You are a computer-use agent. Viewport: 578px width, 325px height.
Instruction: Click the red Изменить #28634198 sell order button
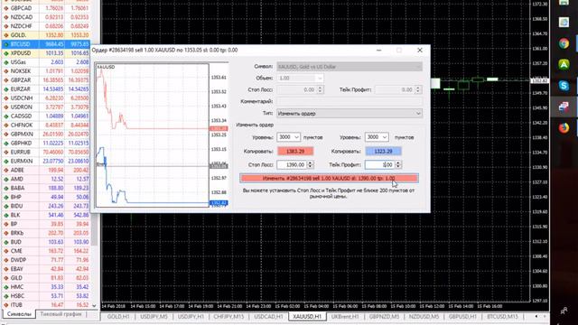[329, 179]
